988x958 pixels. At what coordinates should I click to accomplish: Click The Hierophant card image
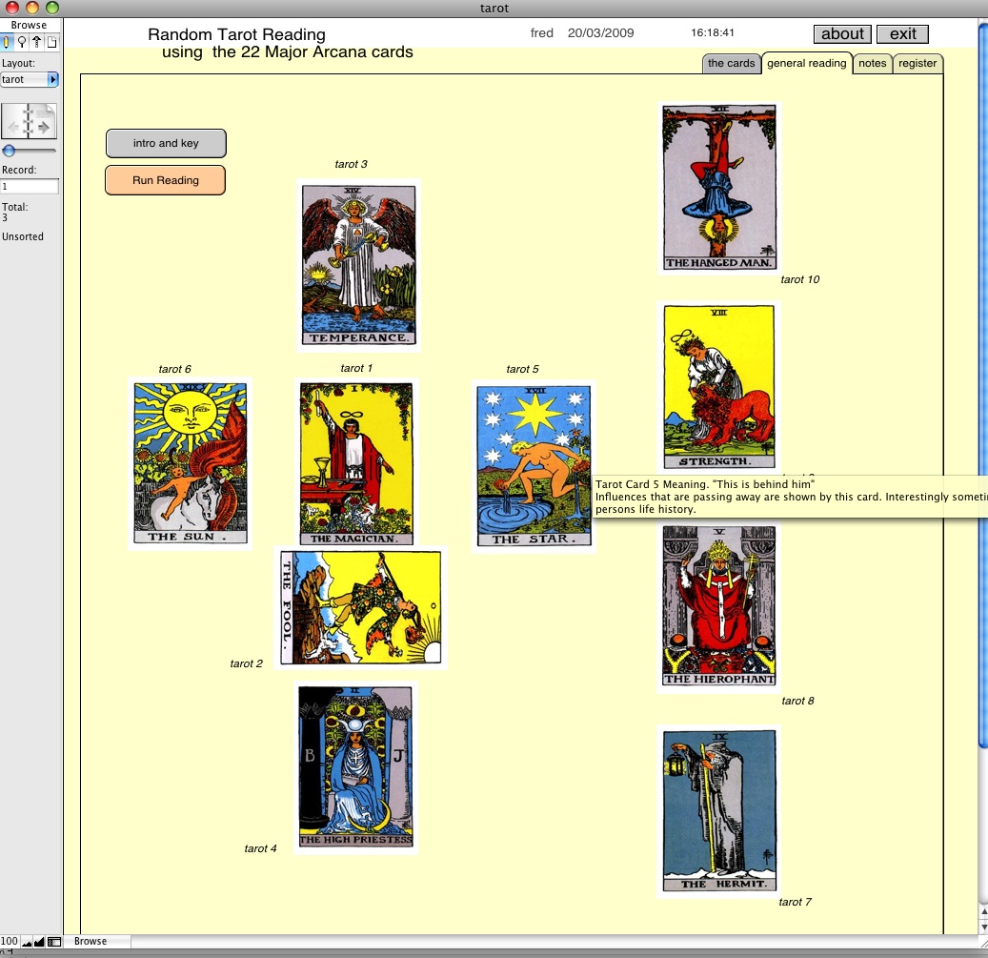point(719,606)
